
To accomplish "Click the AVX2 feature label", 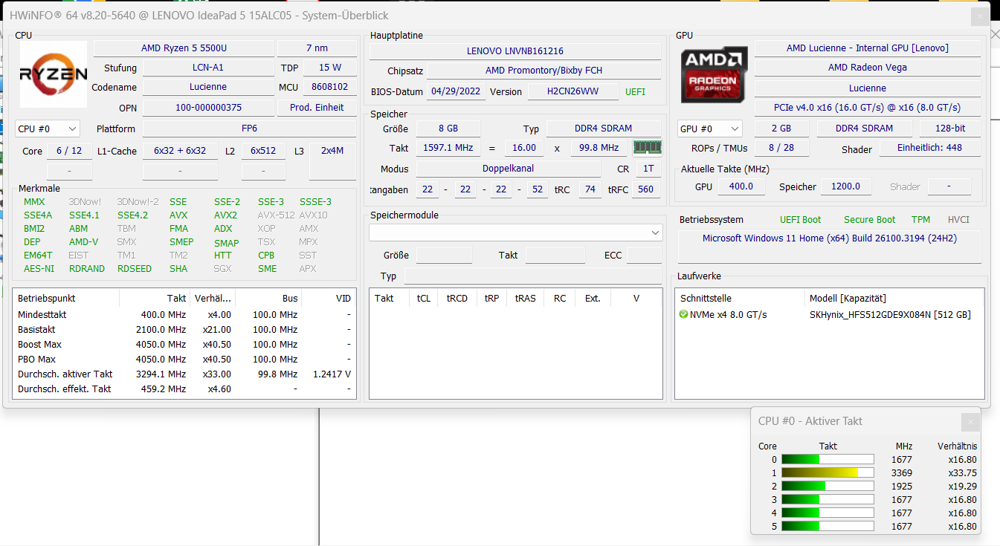I will point(225,215).
